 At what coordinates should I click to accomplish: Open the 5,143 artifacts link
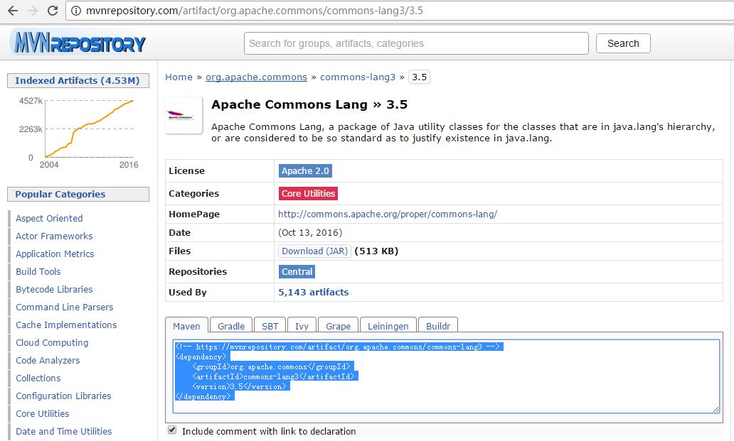(x=314, y=293)
